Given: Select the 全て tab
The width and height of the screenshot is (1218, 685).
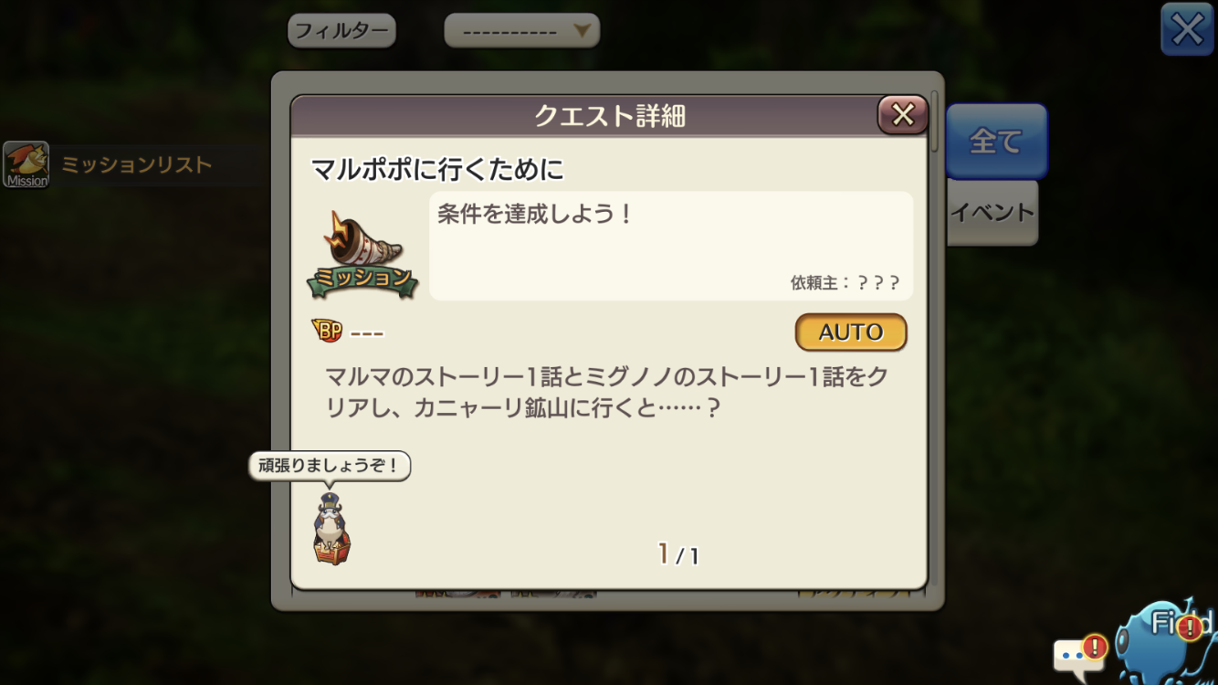Looking at the screenshot, I should click(996, 141).
